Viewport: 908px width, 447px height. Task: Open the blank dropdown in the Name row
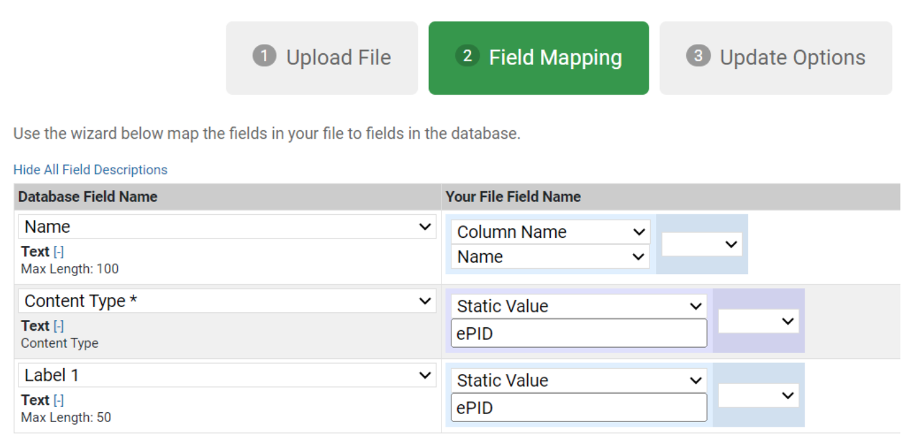[x=702, y=244]
